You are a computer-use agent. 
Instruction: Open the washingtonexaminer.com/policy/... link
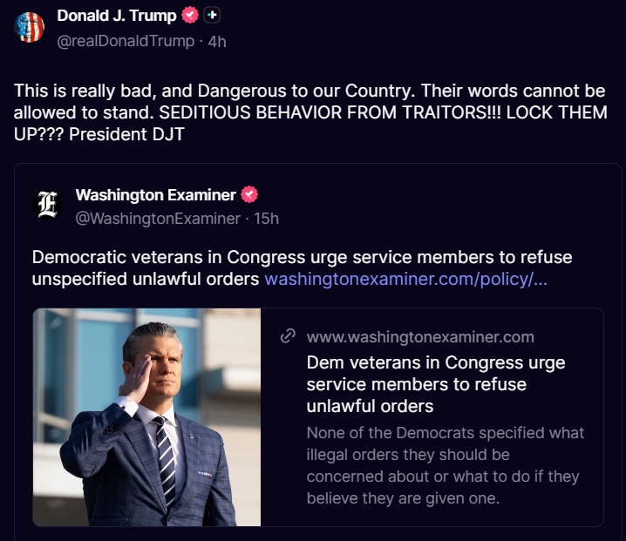pyautogui.click(x=406, y=280)
